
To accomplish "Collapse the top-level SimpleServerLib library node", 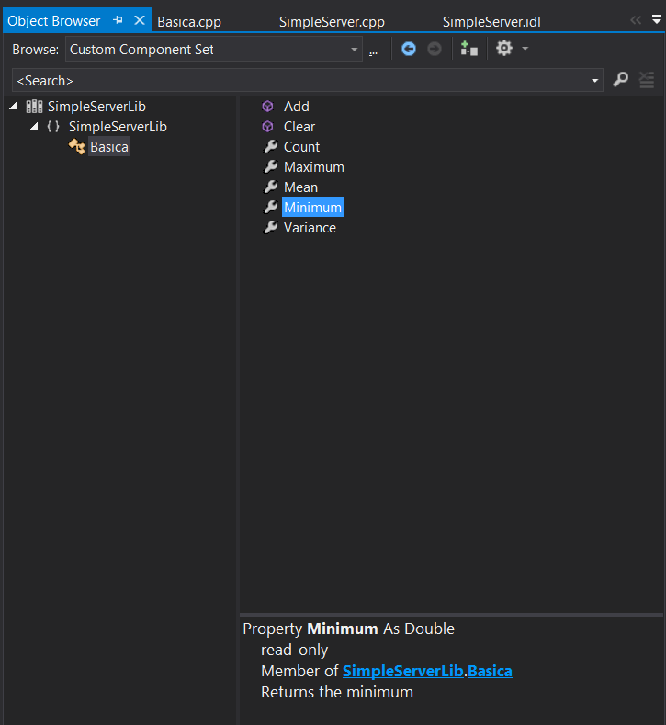I will (14, 107).
